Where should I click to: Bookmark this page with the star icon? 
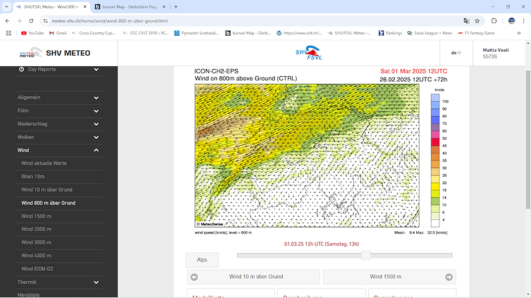pyautogui.click(x=477, y=21)
